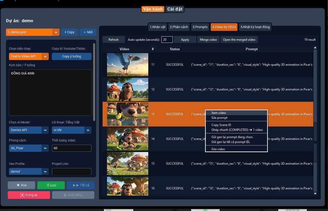The width and height of the screenshot is (328, 211).
Task: Open the Cài đặt settings tab
Action: (175, 9)
